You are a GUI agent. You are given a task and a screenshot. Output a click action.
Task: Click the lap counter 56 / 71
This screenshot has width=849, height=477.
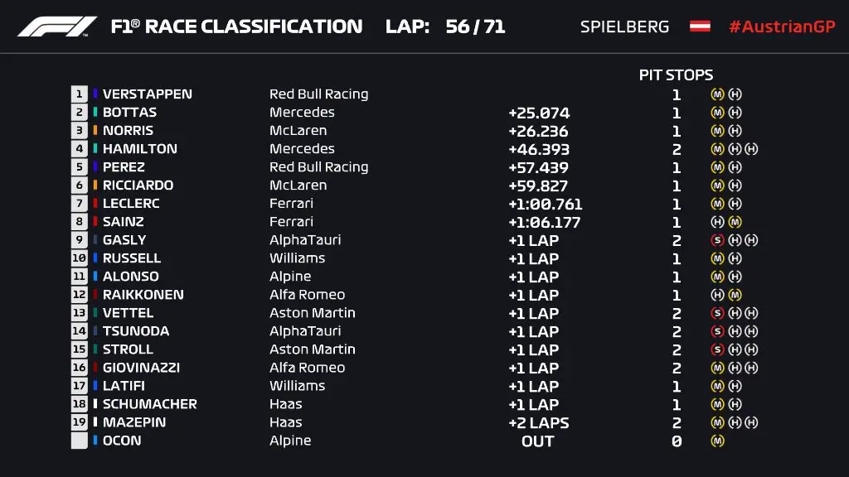pyautogui.click(x=475, y=26)
